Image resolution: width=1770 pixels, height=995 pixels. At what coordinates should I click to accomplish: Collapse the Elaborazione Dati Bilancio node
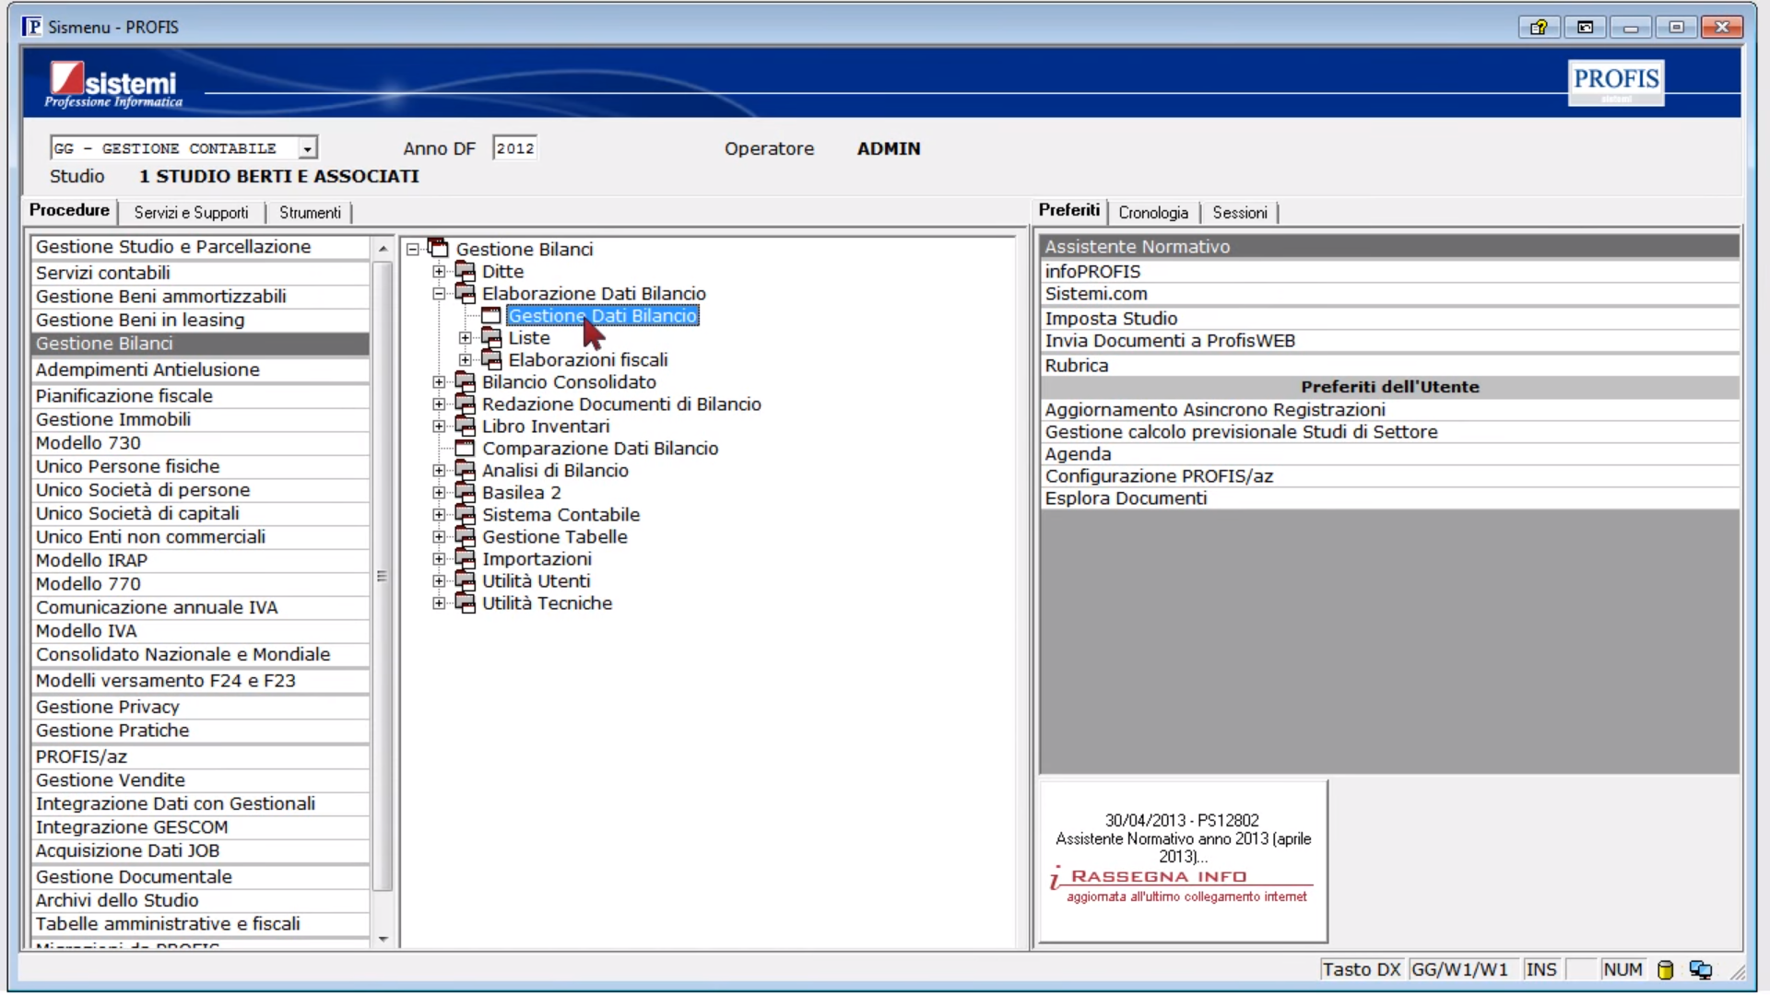(439, 294)
